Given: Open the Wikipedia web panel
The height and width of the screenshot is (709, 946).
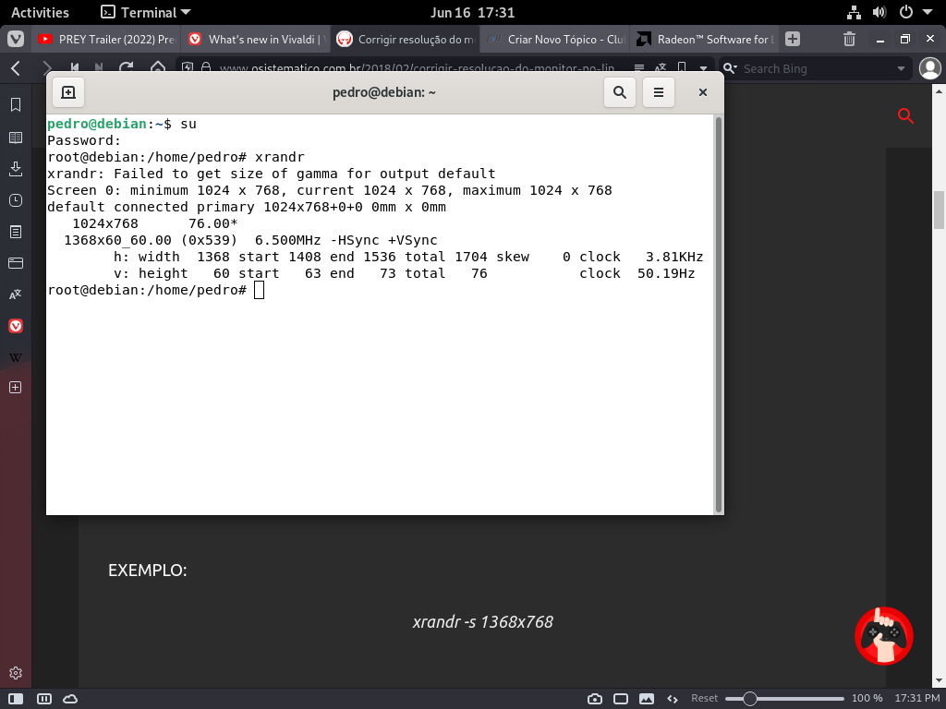Looking at the screenshot, I should (16, 357).
